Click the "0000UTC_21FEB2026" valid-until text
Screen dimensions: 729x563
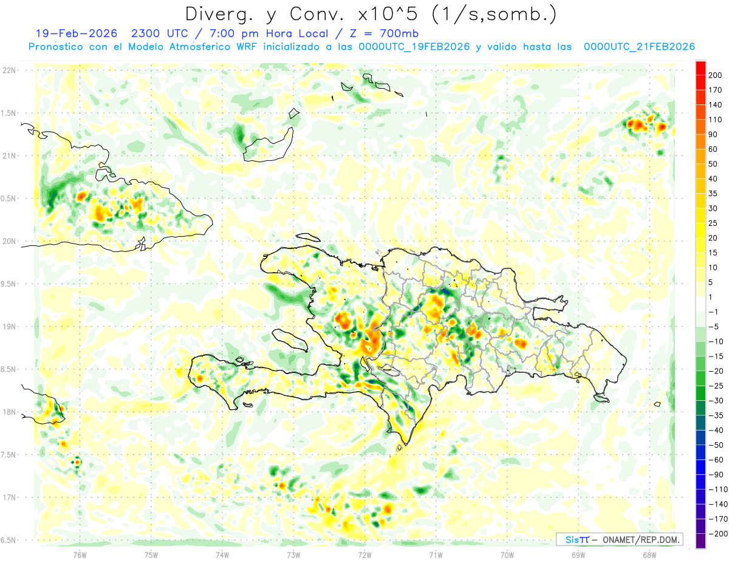[639, 47]
